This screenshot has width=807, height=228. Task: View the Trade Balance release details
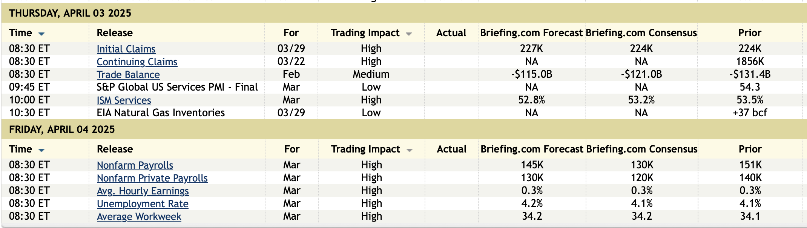click(128, 75)
